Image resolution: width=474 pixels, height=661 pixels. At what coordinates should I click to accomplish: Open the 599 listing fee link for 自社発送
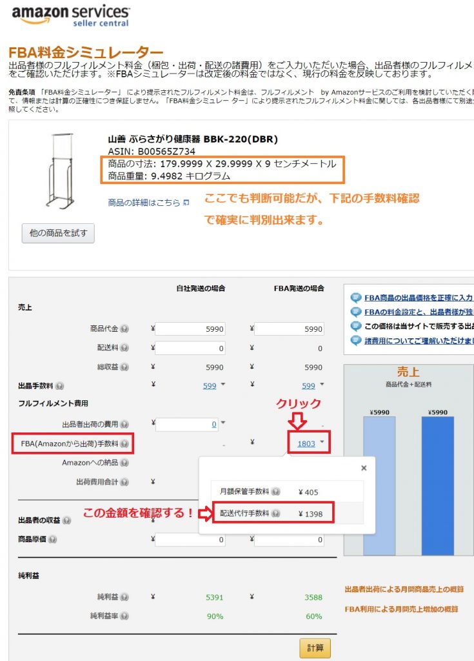click(210, 386)
